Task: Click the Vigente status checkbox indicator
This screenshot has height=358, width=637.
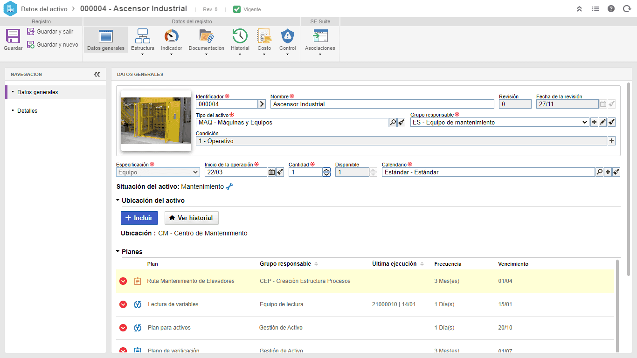Action: 237,9
